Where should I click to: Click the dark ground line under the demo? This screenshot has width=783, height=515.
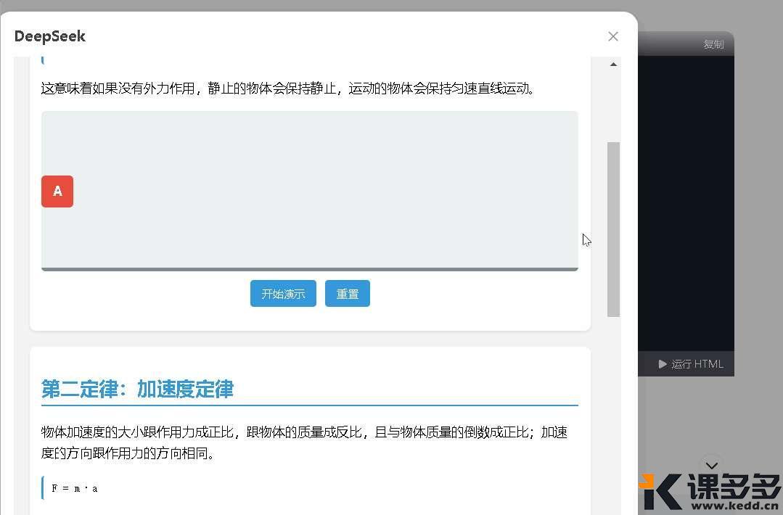pos(310,269)
